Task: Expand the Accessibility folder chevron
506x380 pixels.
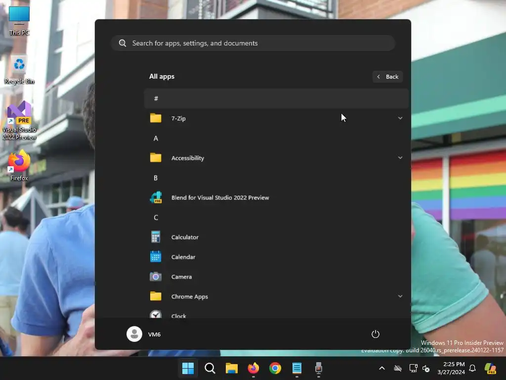Action: click(x=400, y=158)
